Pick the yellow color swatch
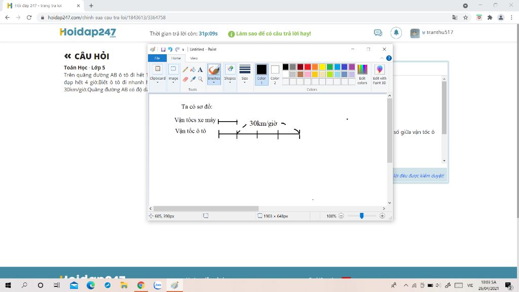519x292 pixels. pyautogui.click(x=322, y=67)
